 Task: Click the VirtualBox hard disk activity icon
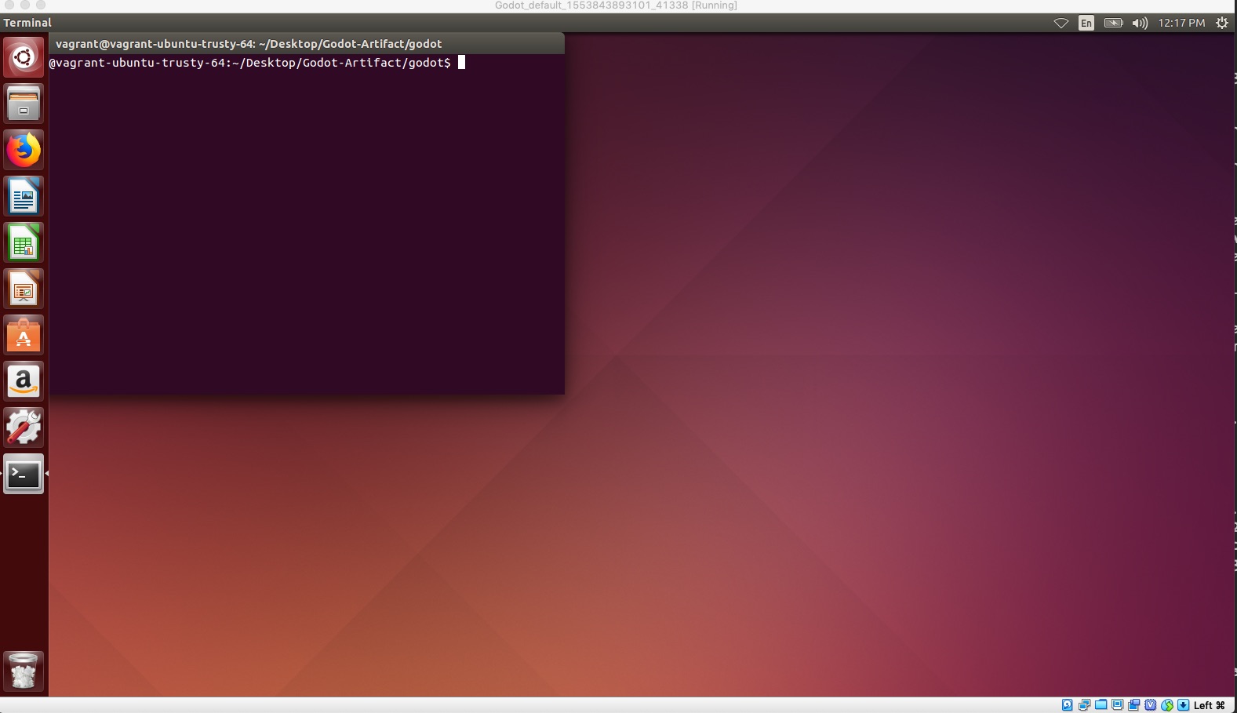coord(1068,704)
